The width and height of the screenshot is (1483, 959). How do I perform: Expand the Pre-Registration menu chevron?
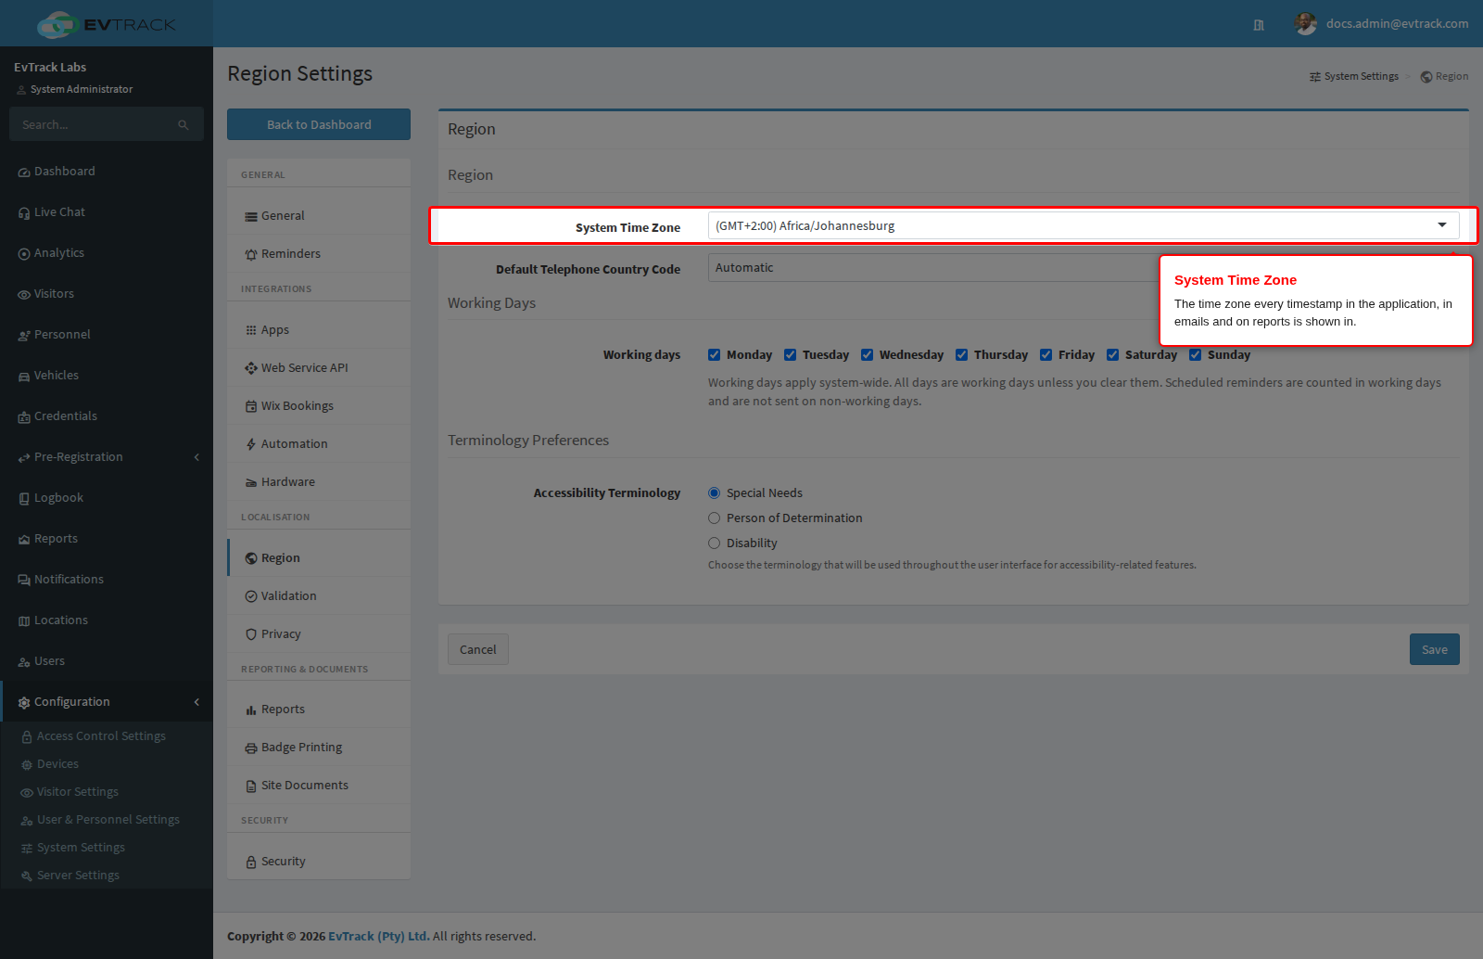[196, 457]
